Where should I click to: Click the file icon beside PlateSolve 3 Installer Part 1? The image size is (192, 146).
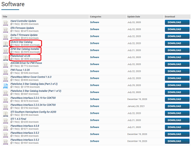(x=6, y=93)
